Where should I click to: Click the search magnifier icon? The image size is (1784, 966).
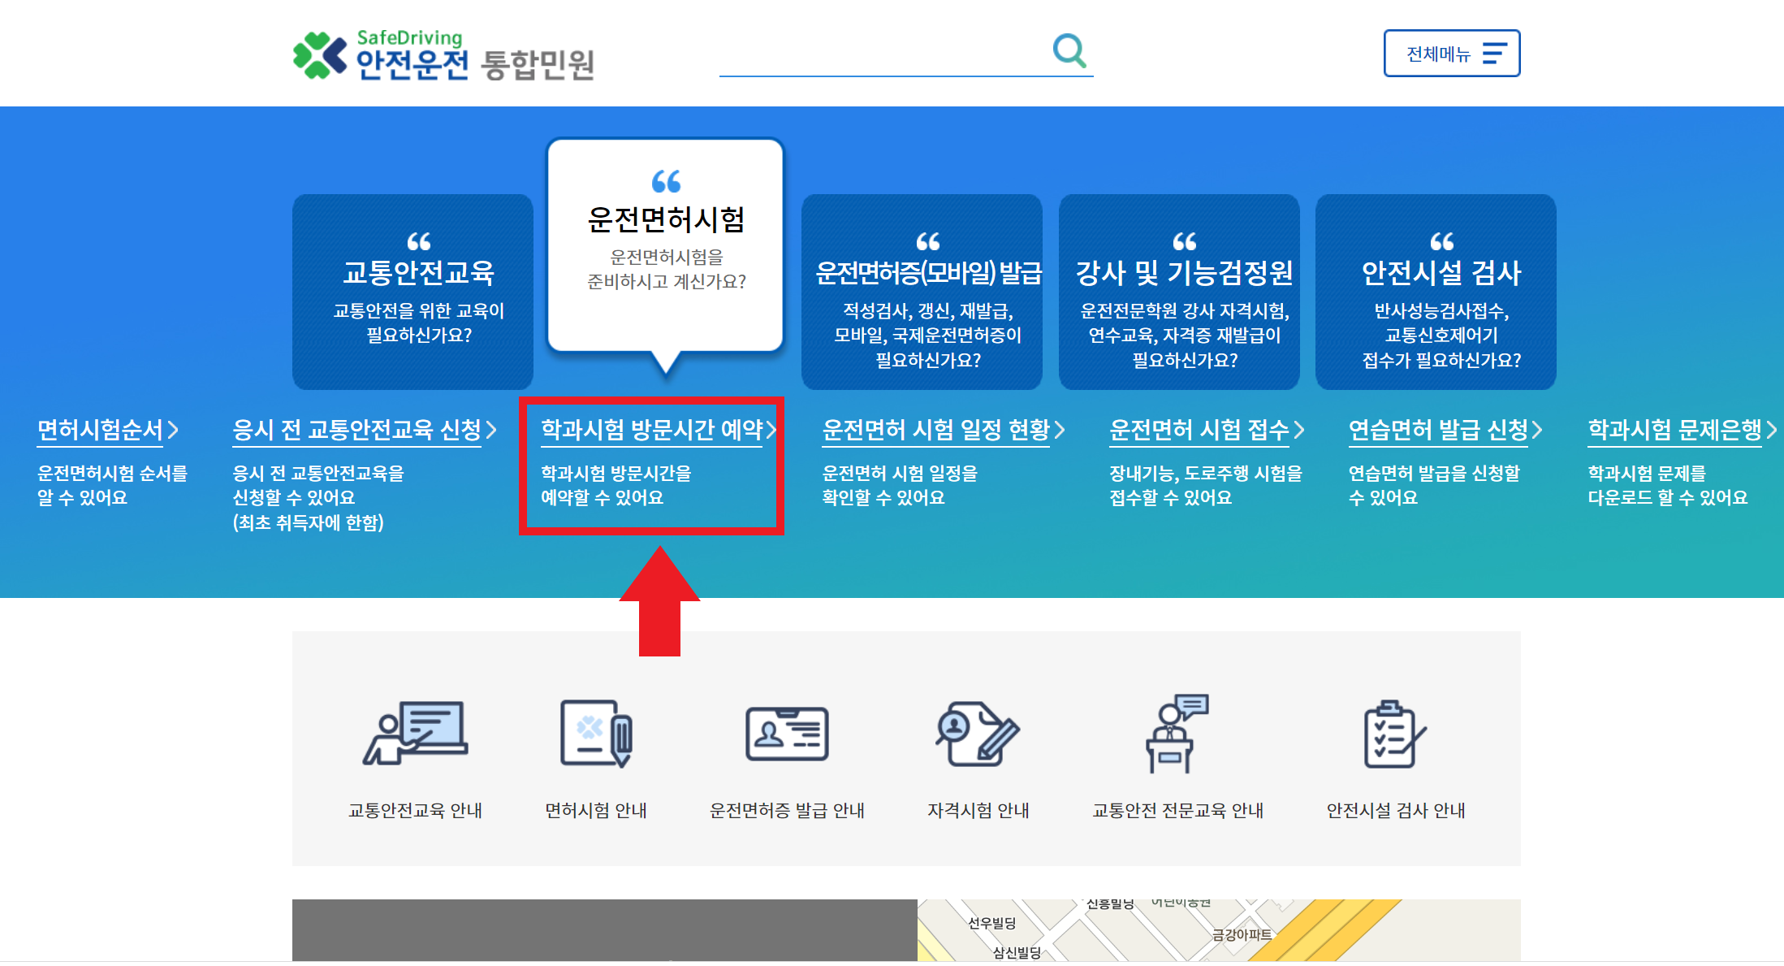coord(1069,50)
